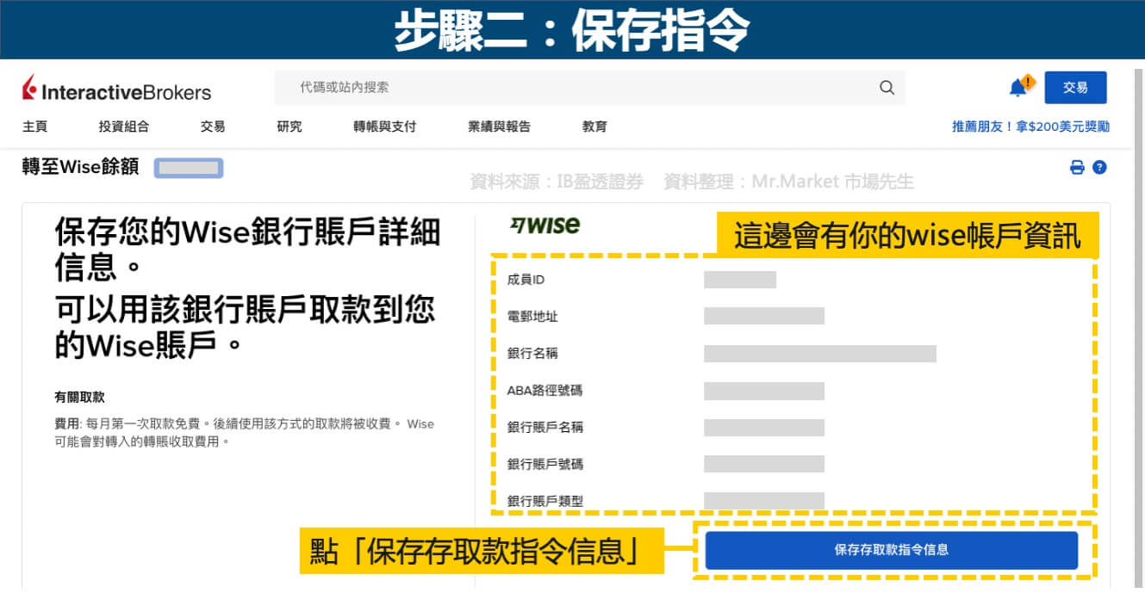This screenshot has height=599, width=1145.
Task: Click the ABA路徑號碼 label
Action: pos(545,391)
